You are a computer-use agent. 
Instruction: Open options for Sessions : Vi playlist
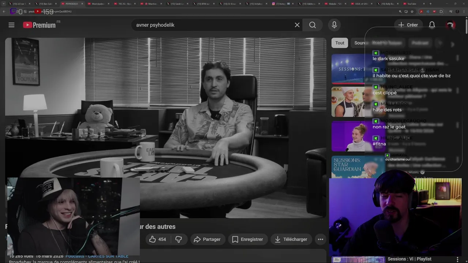click(x=457, y=259)
